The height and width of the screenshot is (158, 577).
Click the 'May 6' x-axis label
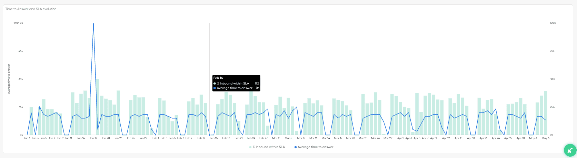pos(546,138)
